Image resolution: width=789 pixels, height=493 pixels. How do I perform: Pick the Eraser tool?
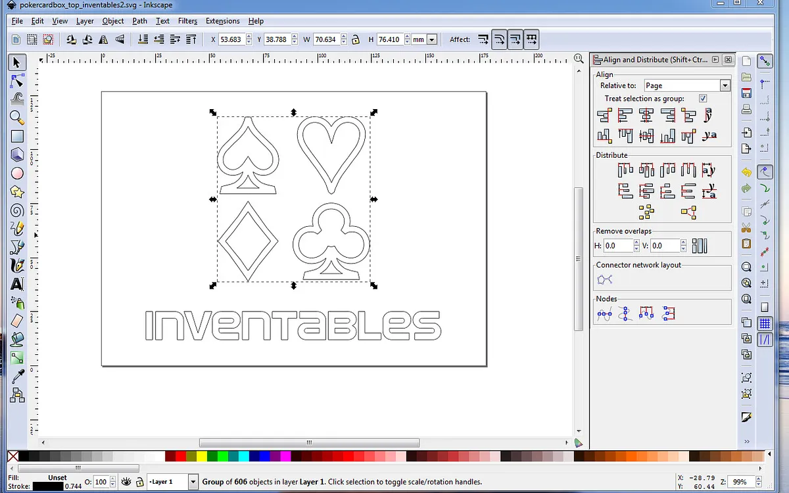[x=17, y=321]
